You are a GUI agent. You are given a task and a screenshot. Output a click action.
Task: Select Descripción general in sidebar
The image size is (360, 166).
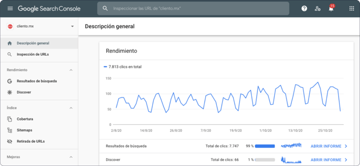point(39,43)
